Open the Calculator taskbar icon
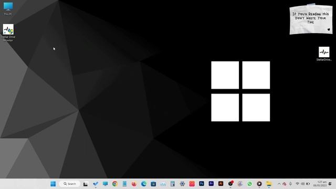Viewport: 336px width, 189px height. coord(173,184)
